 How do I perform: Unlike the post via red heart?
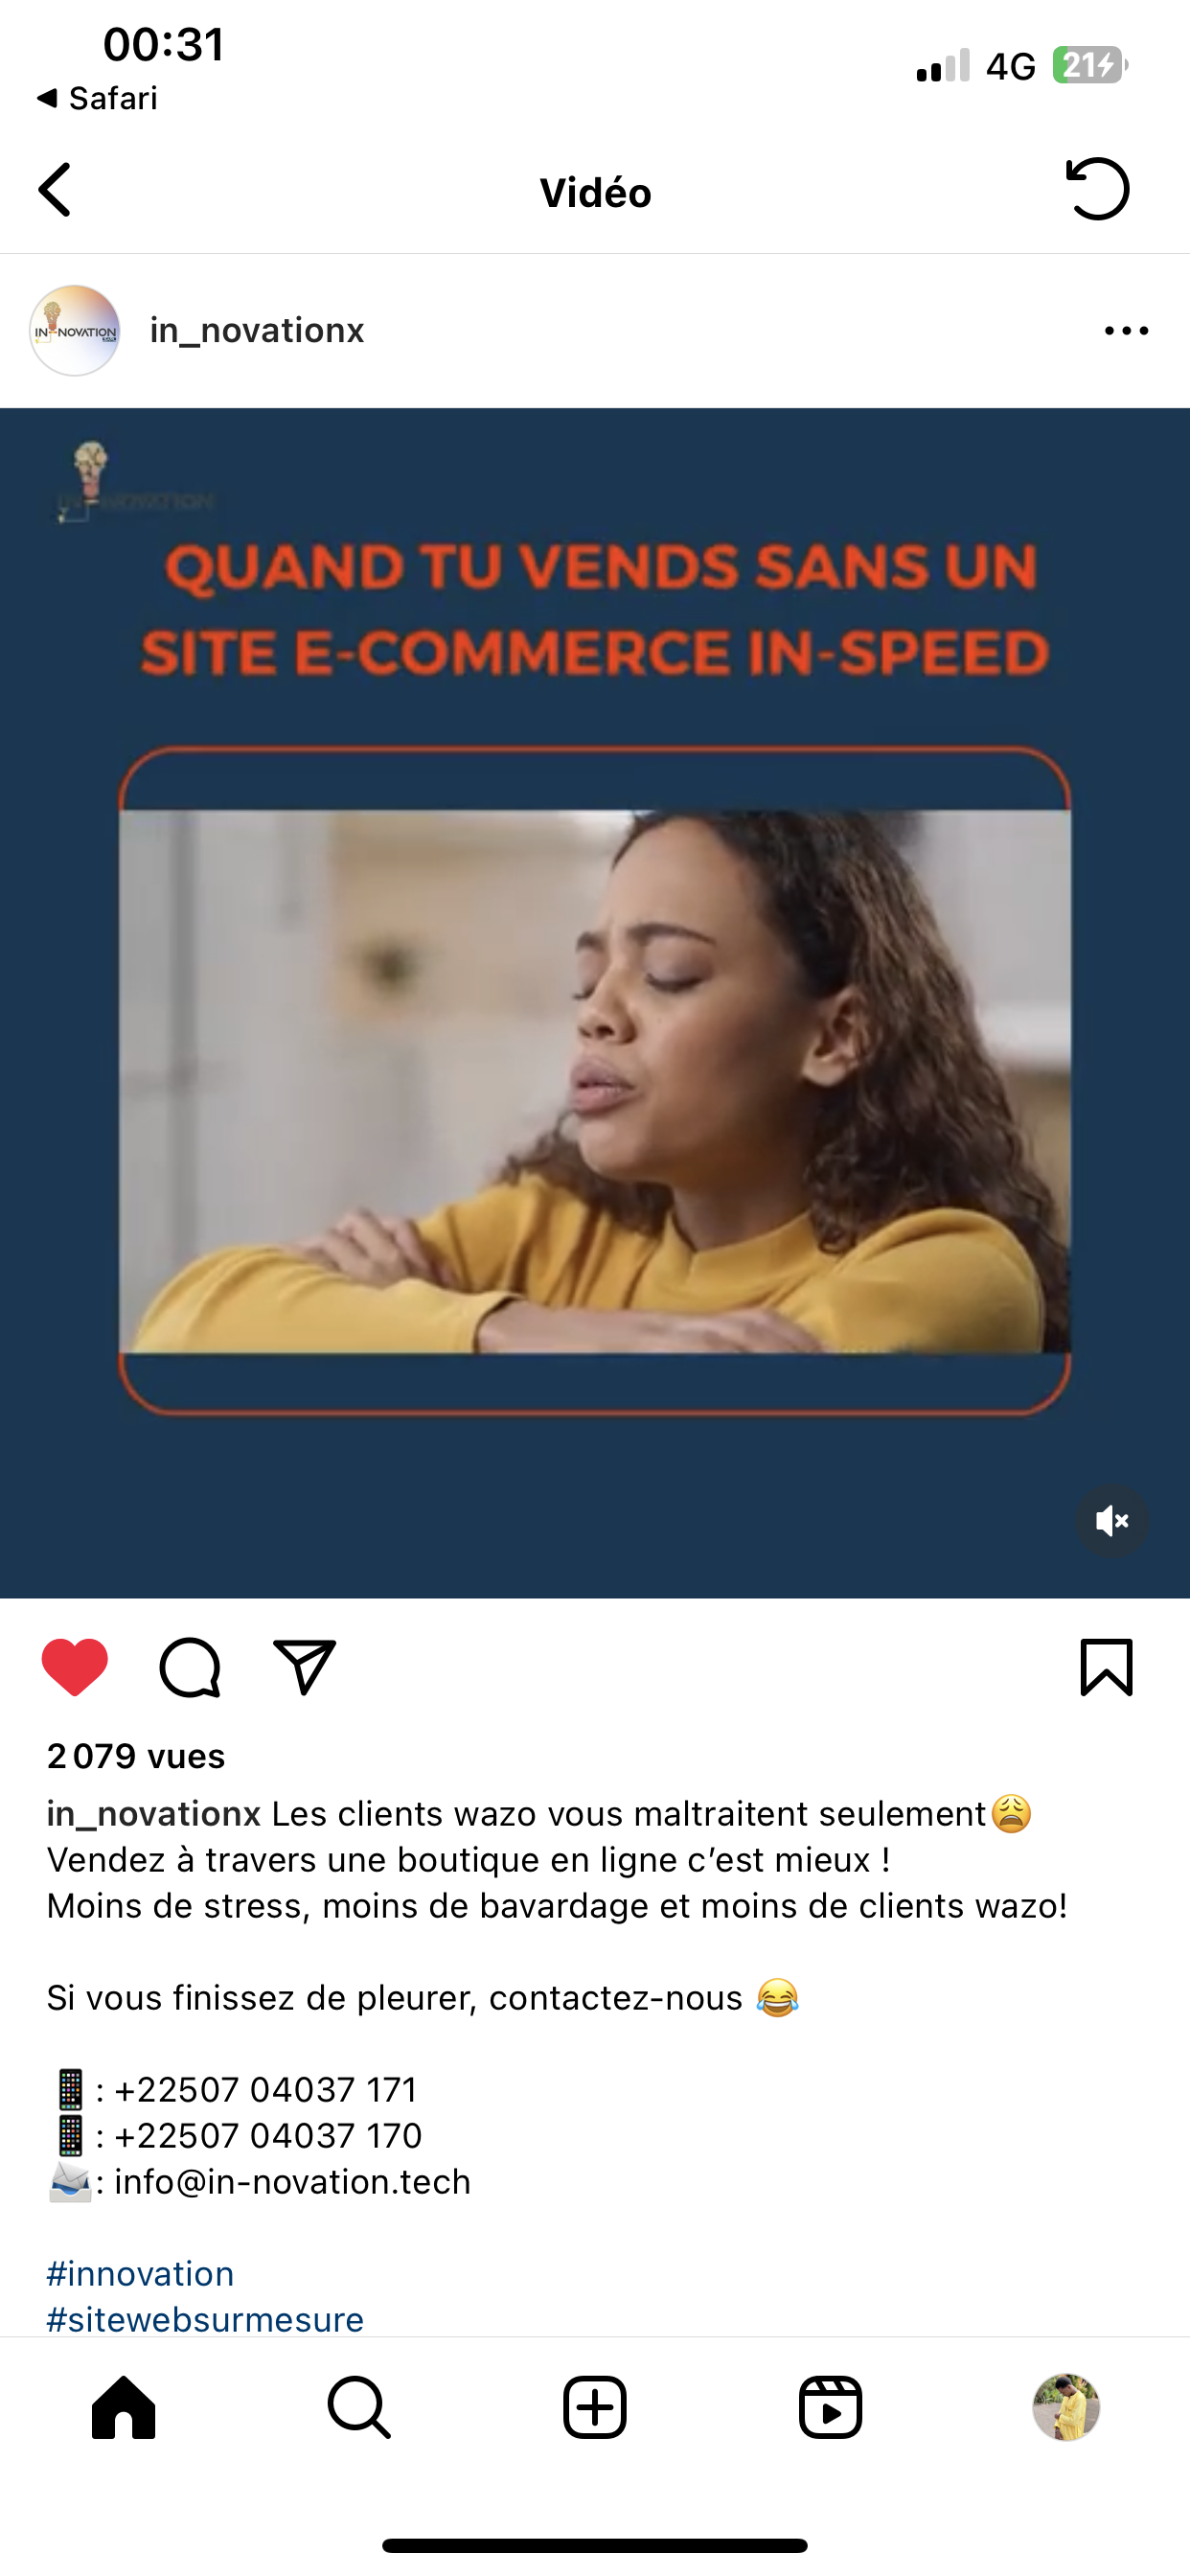click(x=75, y=1667)
